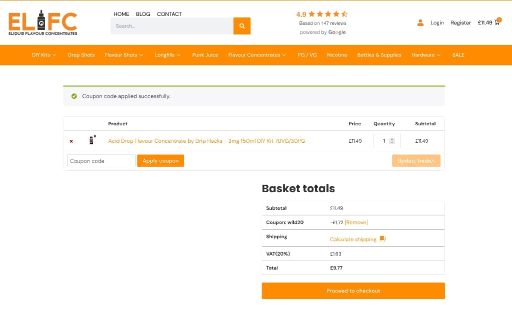Image resolution: width=512 pixels, height=322 pixels.
Task: Remove the wild20 coupon
Action: (x=356, y=222)
